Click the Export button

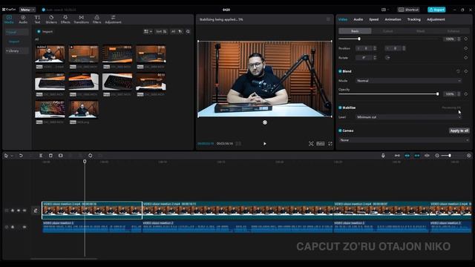[436, 10]
